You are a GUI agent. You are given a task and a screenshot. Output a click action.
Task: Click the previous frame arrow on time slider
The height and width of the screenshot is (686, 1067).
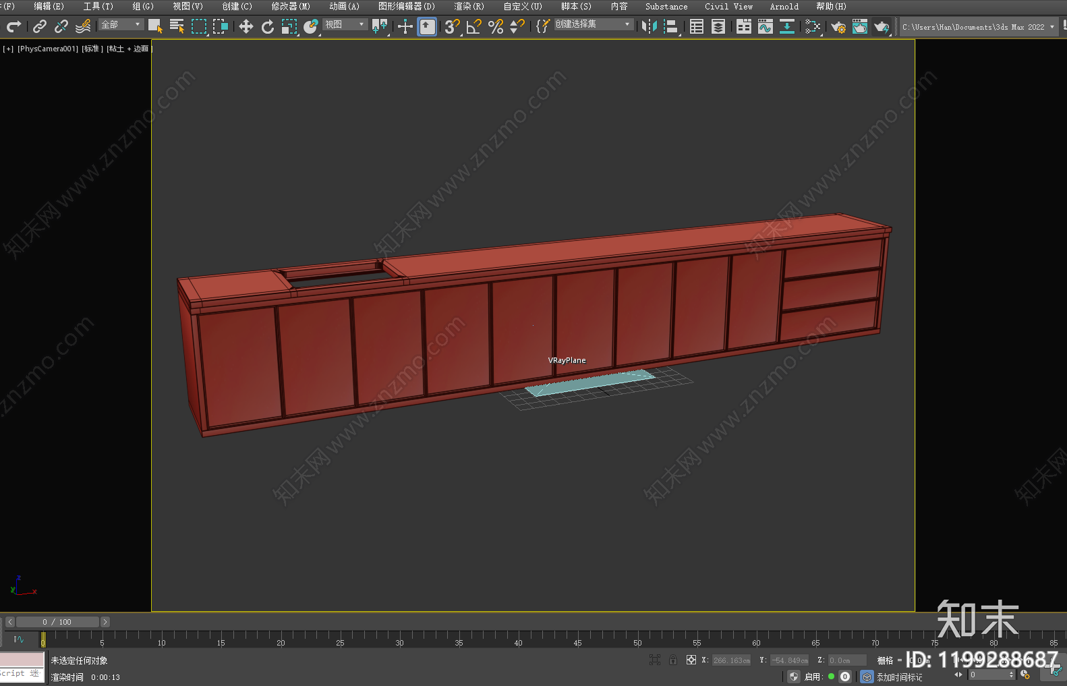9,622
